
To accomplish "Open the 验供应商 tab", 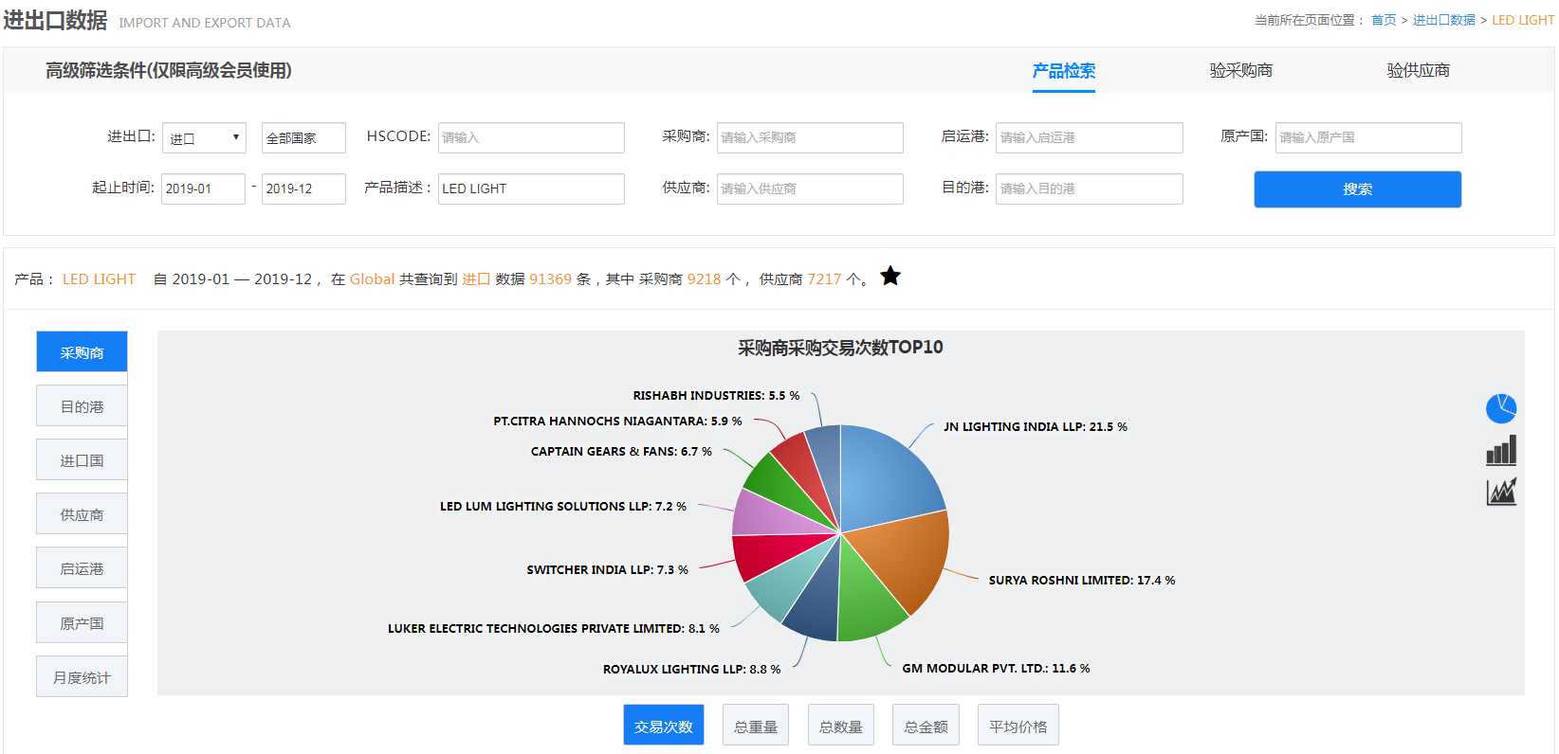I will pos(1418,71).
